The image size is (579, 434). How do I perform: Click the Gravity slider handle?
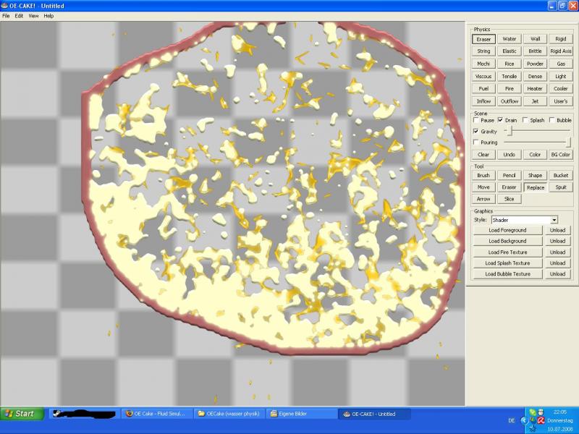(x=510, y=131)
